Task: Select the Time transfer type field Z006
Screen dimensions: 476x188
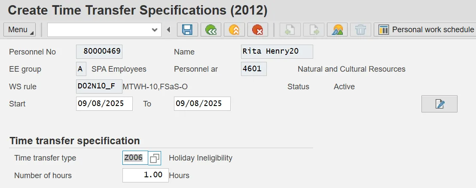Action: [x=135, y=158]
